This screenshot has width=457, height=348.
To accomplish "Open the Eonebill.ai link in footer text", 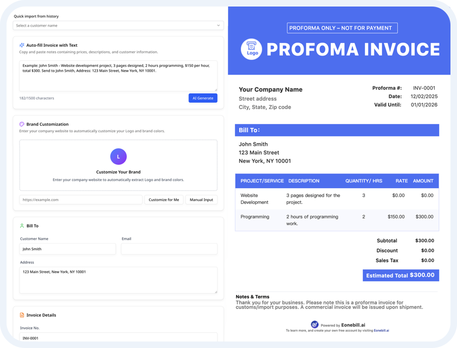I will coord(381,331).
